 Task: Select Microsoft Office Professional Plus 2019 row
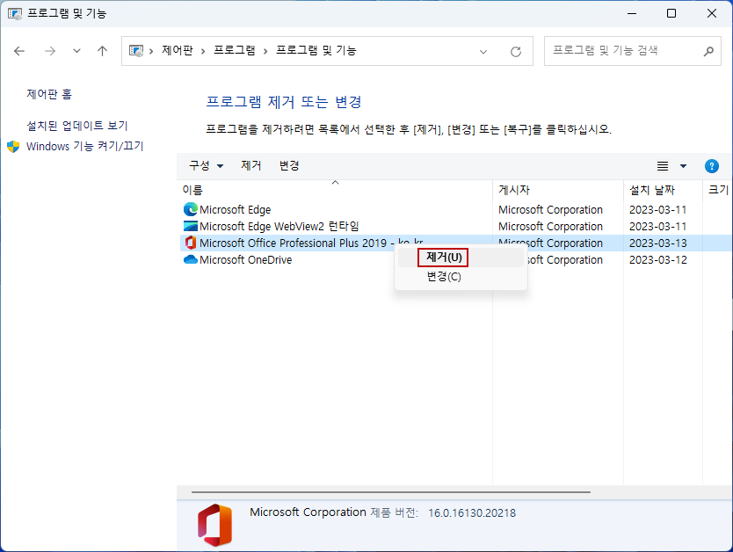pyautogui.click(x=455, y=243)
